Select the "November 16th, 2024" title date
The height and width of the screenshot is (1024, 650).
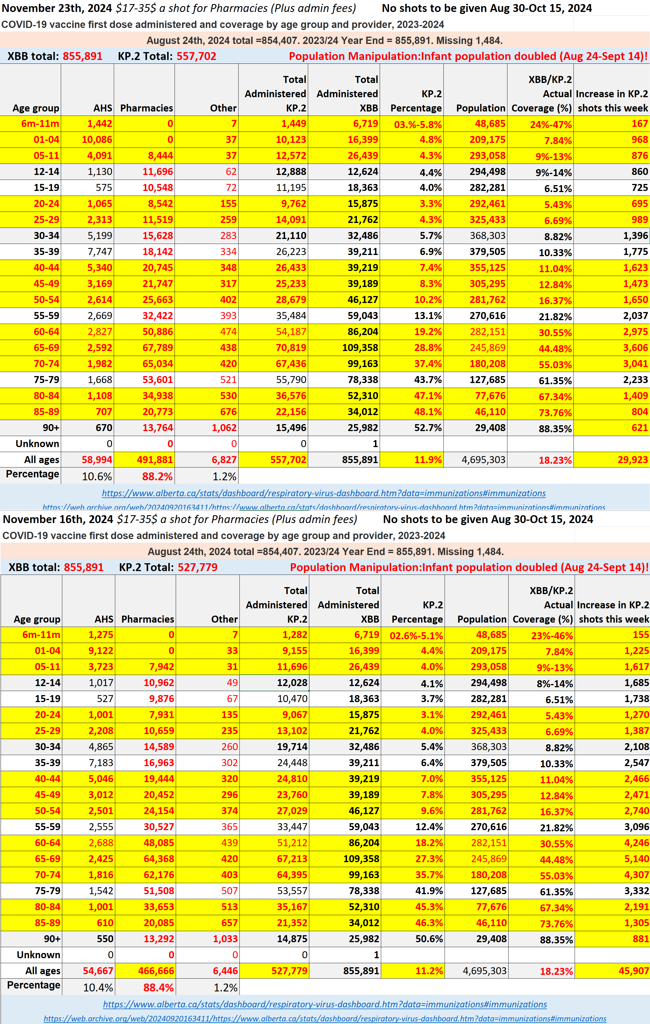[x=58, y=519]
